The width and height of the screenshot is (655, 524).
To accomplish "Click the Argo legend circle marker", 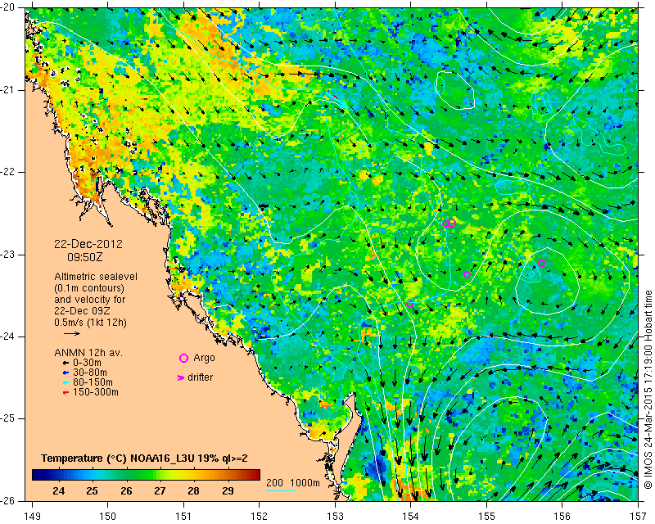I will coord(183,358).
